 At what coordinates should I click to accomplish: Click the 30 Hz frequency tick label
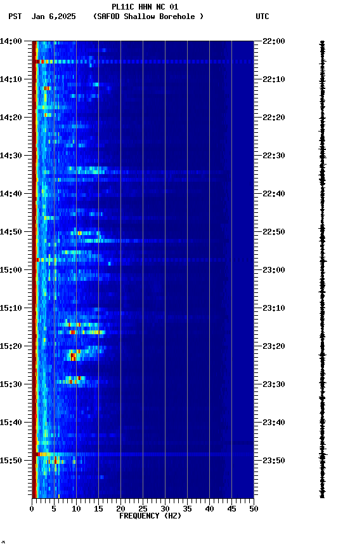pyautogui.click(x=165, y=509)
